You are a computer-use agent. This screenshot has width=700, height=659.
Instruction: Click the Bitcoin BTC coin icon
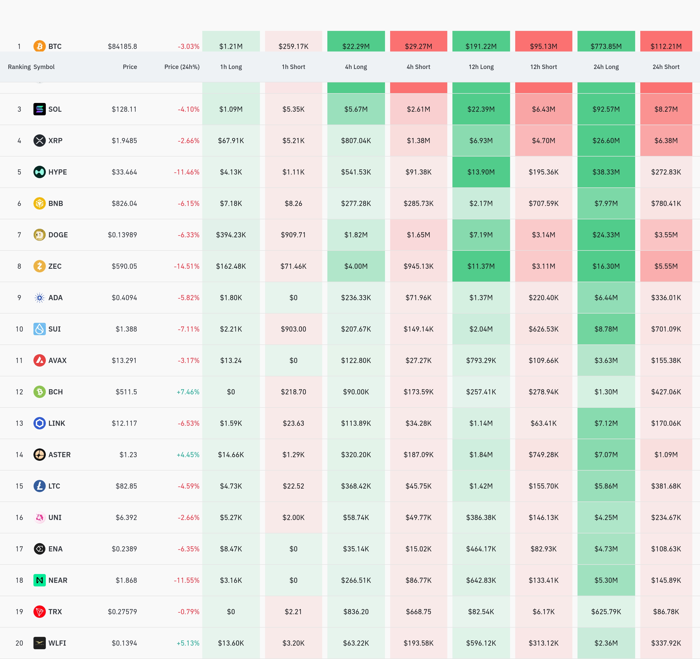[39, 46]
